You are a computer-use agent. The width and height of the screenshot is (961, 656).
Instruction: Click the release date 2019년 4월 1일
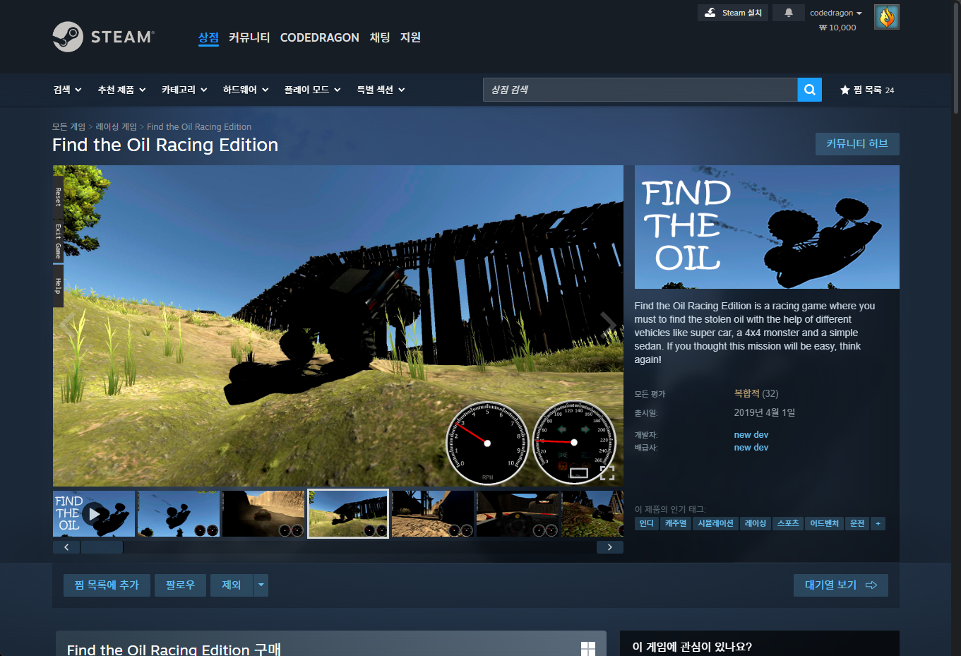click(765, 412)
